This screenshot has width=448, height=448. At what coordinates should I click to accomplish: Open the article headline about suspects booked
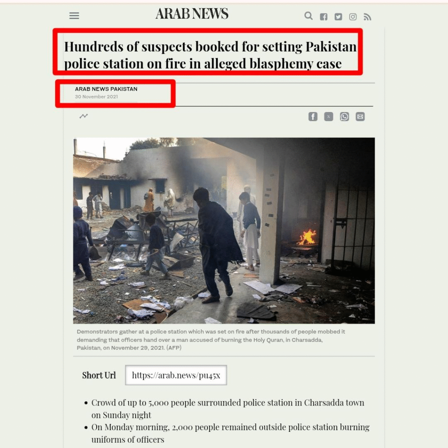[x=210, y=55]
